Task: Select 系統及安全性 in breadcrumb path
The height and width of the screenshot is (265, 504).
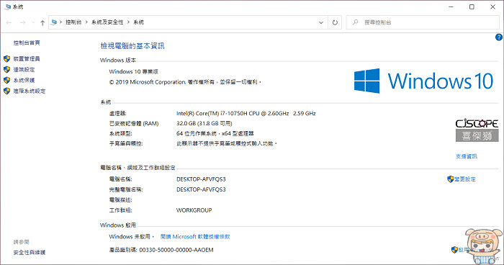Action: tap(107, 22)
